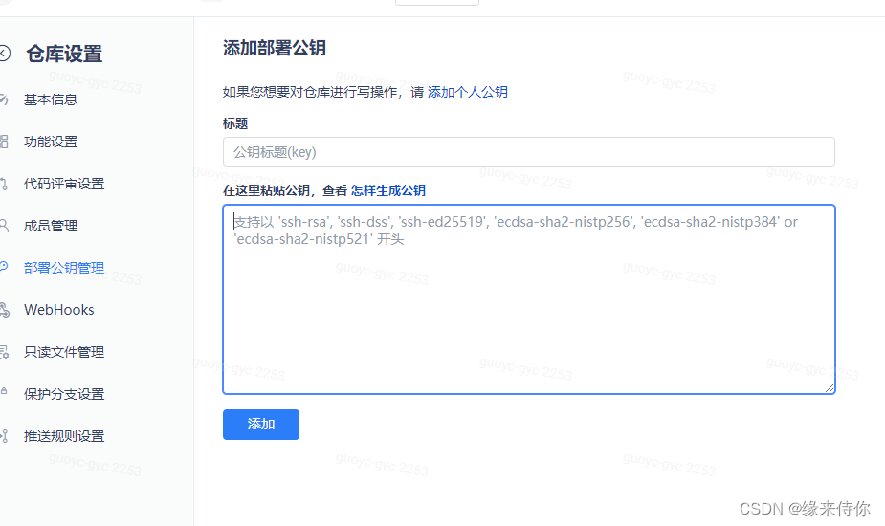The width and height of the screenshot is (885, 526).
Task: Open 只读文件管理 page
Action: pyautogui.click(x=64, y=352)
